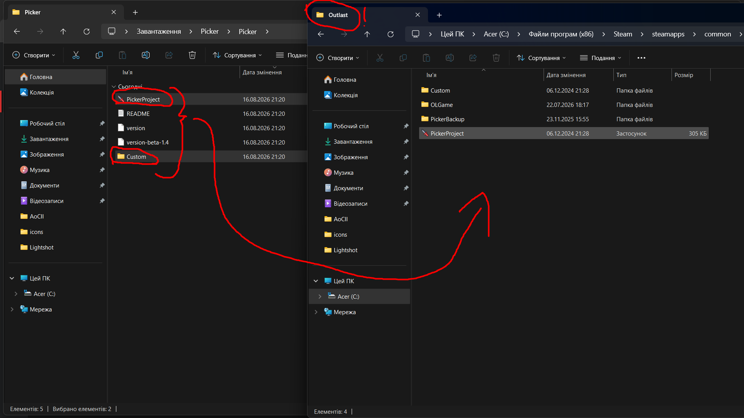Switch to the Picker tab
The width and height of the screenshot is (744, 418).
(x=66, y=12)
